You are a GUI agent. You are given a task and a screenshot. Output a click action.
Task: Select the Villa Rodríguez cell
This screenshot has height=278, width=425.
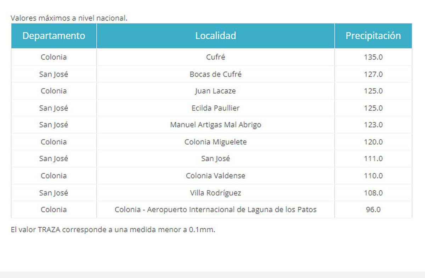click(x=215, y=193)
